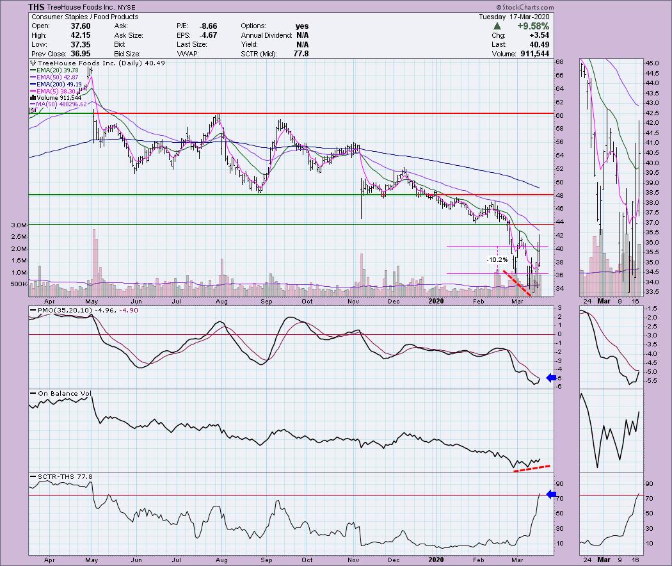Image resolution: width=672 pixels, height=566 pixels.
Task: Click the EPS value -4.67
Action: [x=208, y=35]
